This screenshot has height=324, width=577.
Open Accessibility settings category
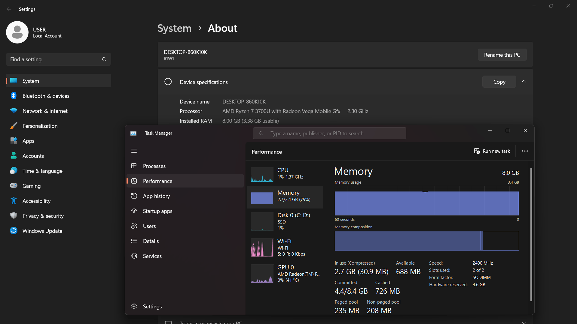point(59,201)
